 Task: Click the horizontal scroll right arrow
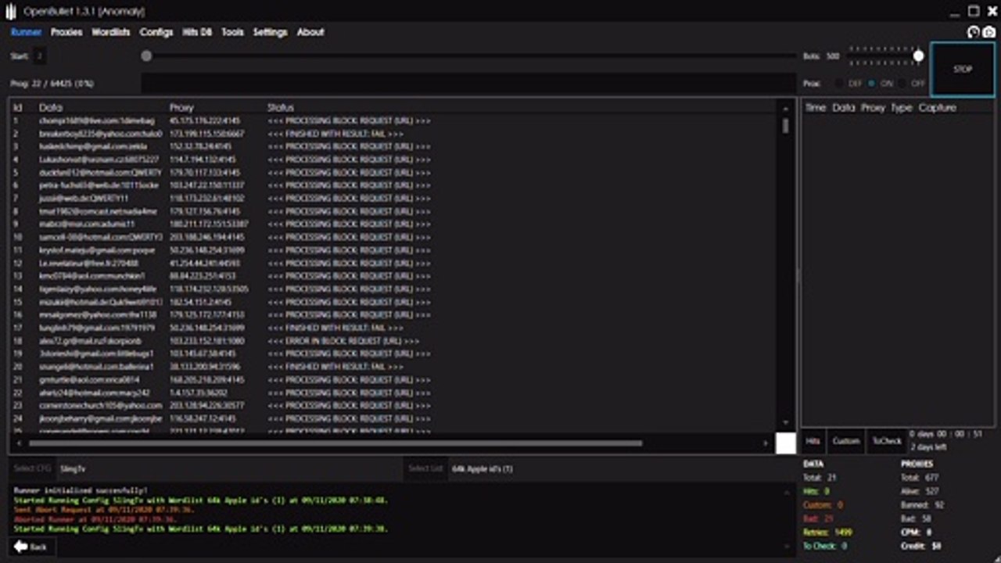766,443
